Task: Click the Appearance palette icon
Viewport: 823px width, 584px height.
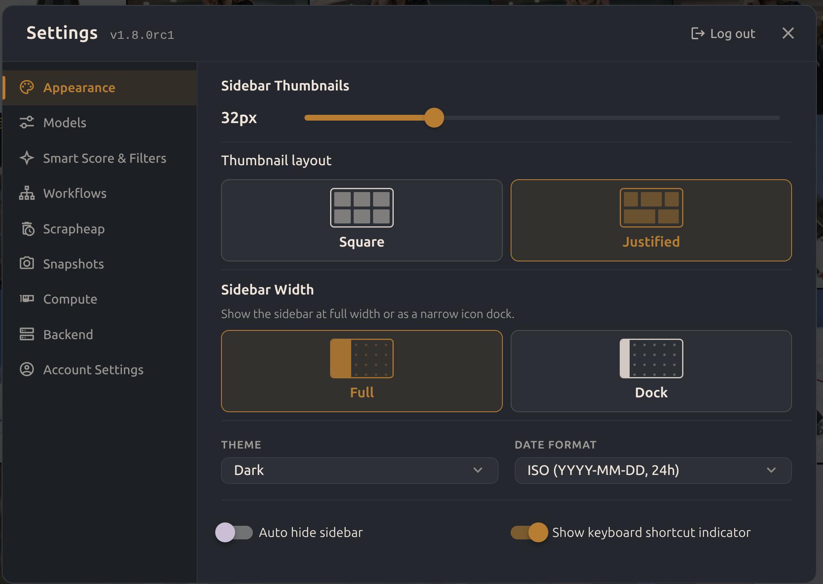Action: click(27, 88)
